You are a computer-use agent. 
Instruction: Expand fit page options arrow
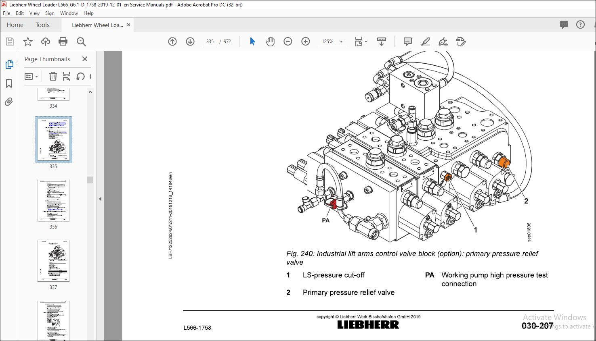366,42
